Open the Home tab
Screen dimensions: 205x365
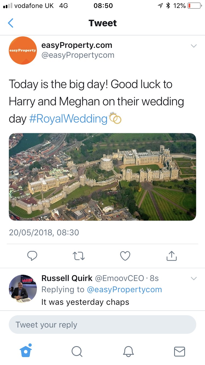click(x=26, y=351)
